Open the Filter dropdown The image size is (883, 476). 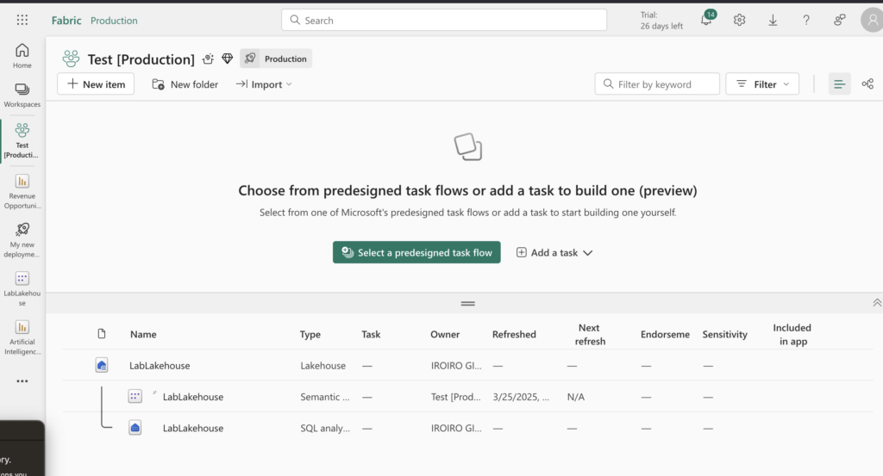762,83
